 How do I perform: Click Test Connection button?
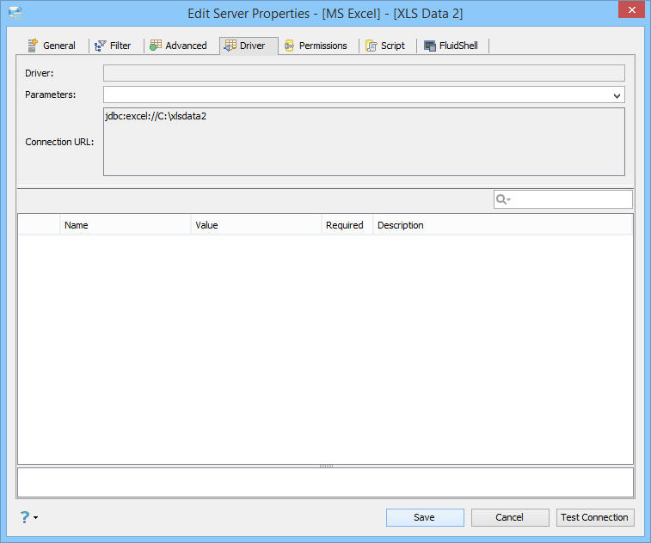(x=595, y=517)
